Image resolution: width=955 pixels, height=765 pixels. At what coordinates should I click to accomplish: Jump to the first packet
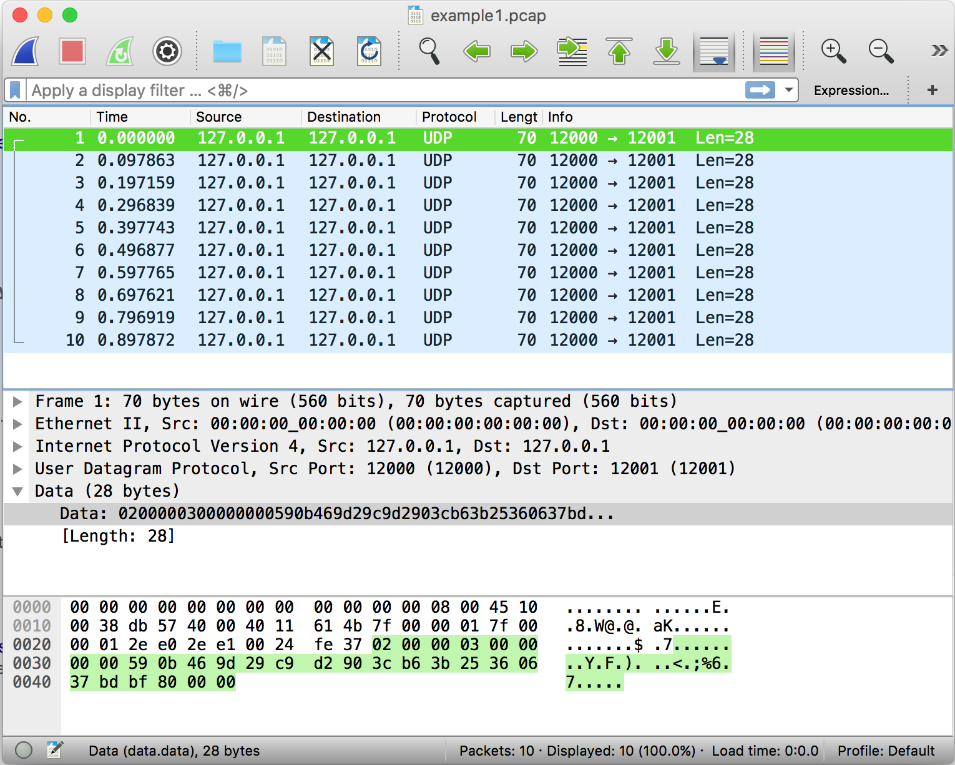pos(619,51)
